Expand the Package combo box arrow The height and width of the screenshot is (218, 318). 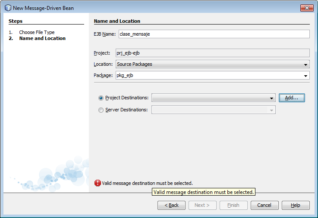[x=305, y=76]
